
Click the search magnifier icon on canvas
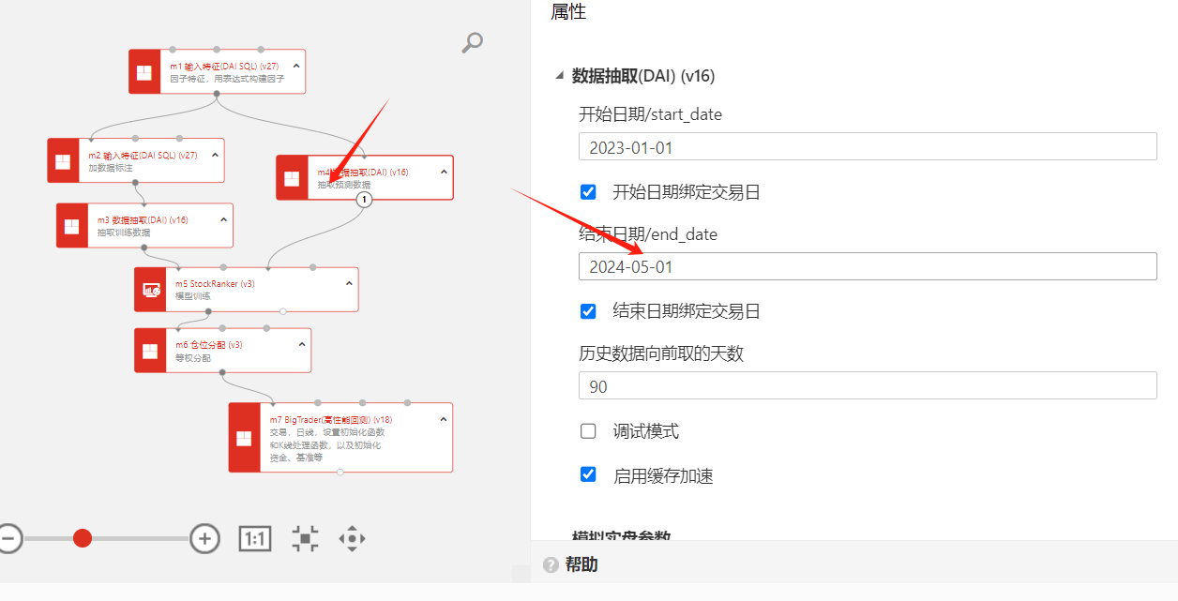coord(473,42)
